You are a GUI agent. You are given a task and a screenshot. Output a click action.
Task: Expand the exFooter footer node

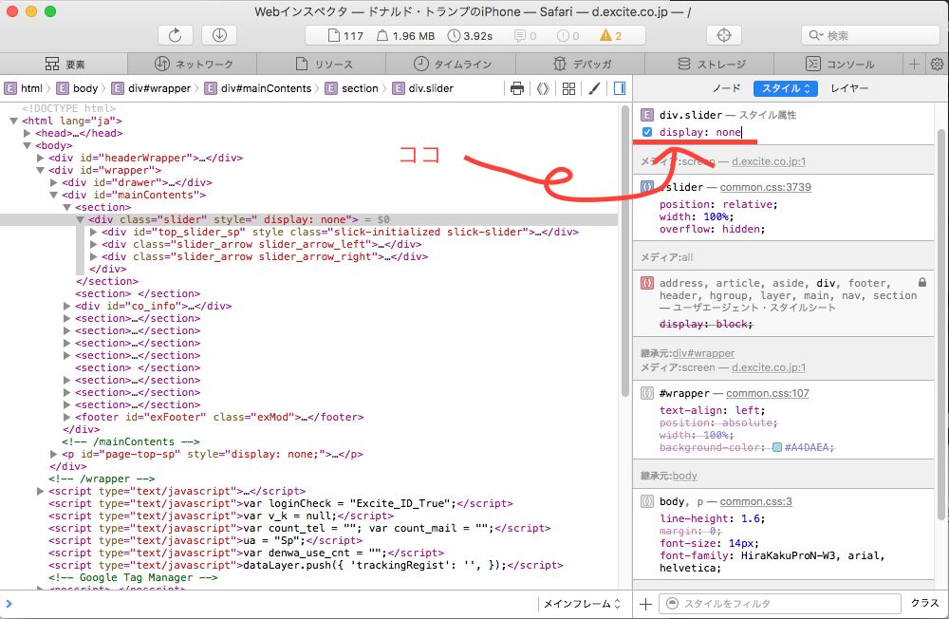(x=66, y=418)
